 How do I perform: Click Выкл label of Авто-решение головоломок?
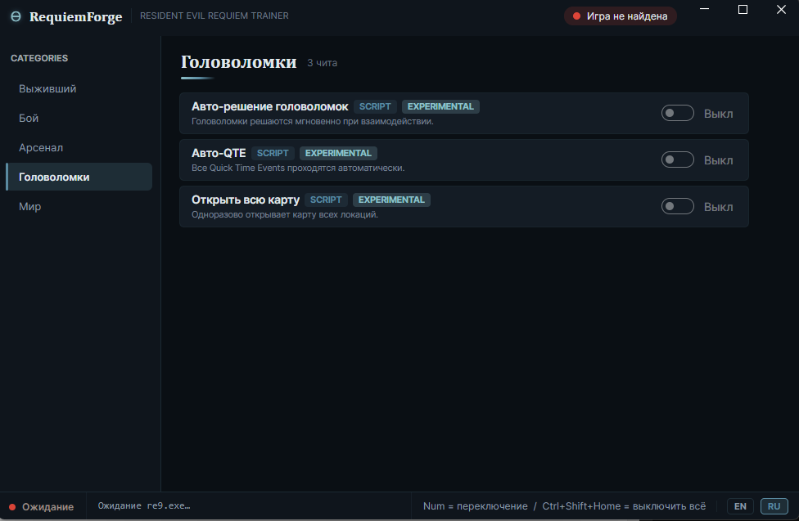point(719,114)
